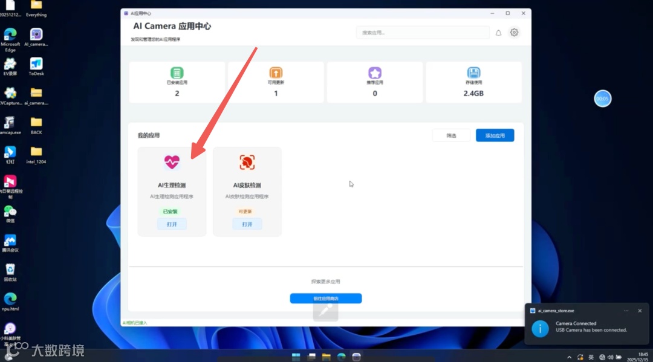Select the intel_1204 folder on desktop

tap(36, 155)
